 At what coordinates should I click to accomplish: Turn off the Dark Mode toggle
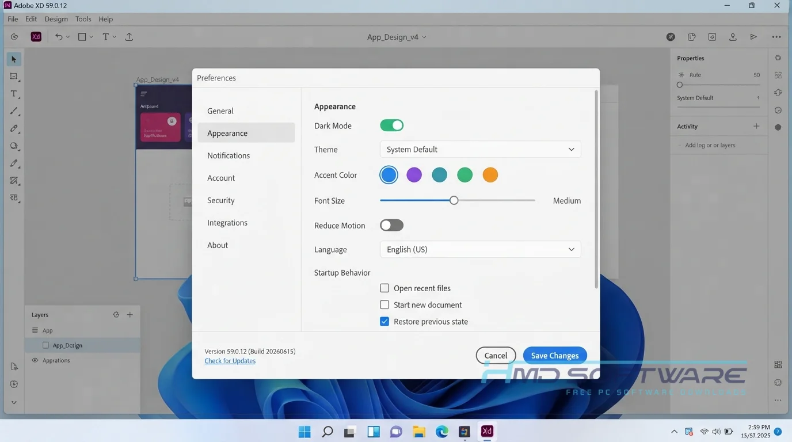392,125
